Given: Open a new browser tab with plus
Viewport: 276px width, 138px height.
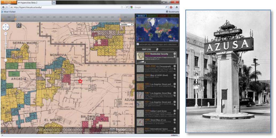Looking at the screenshot, I should [x=54, y=2].
